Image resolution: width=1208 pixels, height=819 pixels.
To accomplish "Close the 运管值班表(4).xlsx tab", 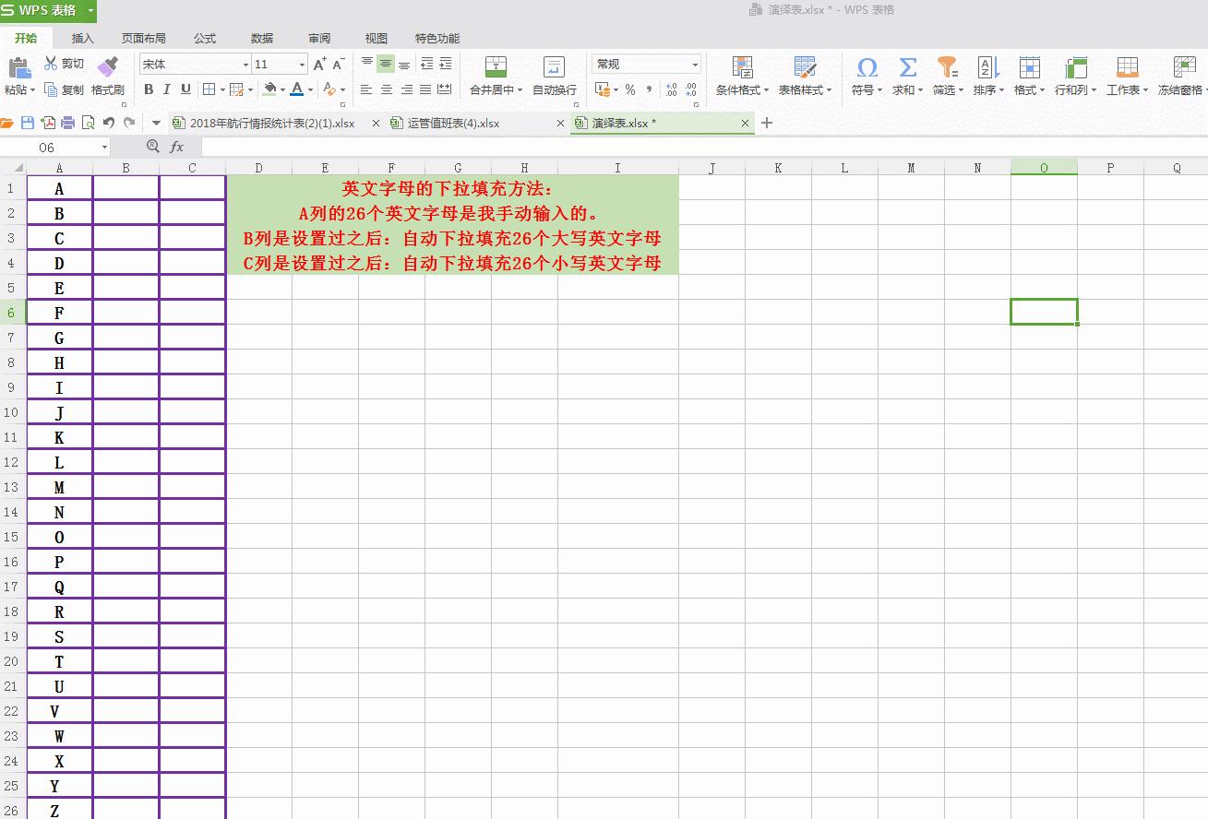I will 560,123.
